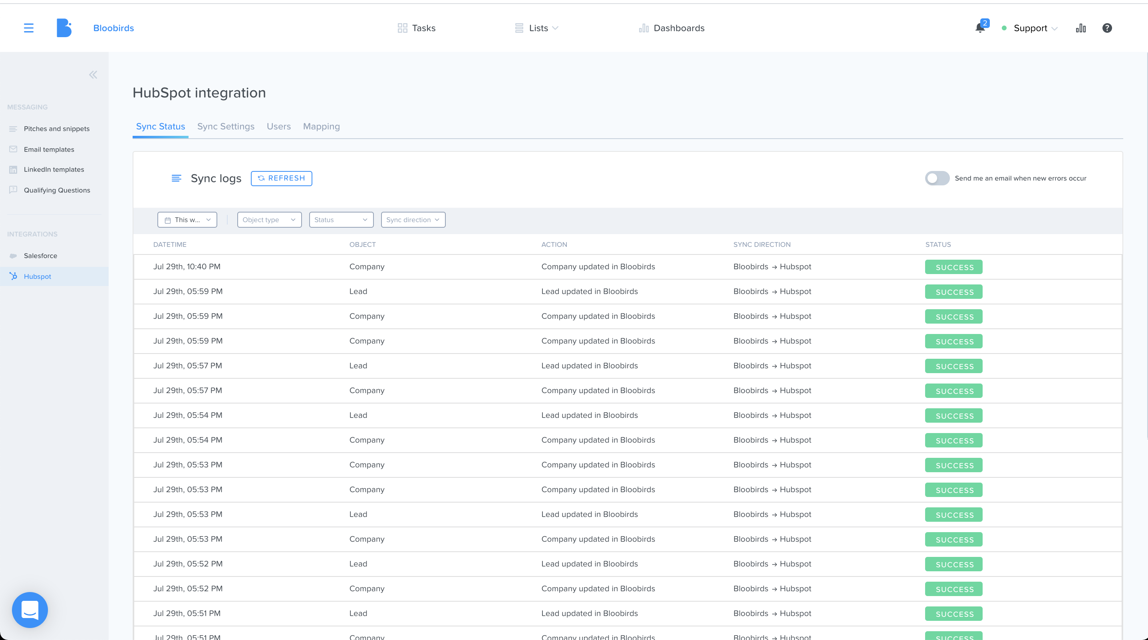Click the DATETIME column header

click(170, 244)
